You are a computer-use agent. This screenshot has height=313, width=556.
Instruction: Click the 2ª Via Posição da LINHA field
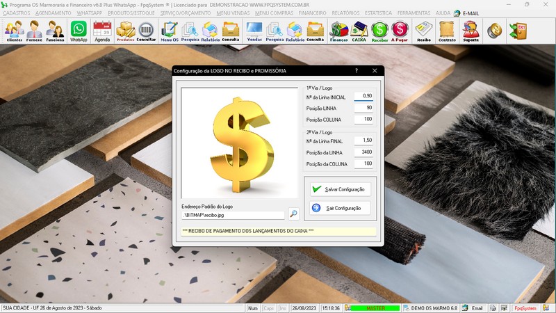pos(363,152)
